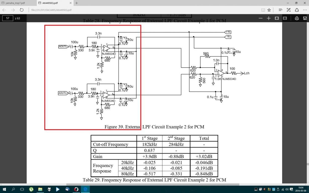Click the 'Total' column header
The width and height of the screenshot is (309, 193).
[x=204, y=138]
